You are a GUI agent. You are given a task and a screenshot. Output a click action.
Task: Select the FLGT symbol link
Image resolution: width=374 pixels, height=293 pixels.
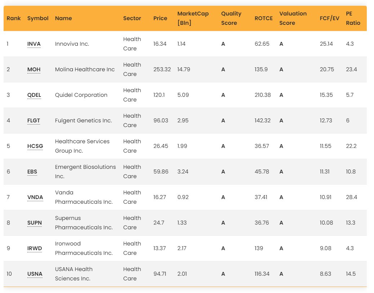[x=34, y=121]
